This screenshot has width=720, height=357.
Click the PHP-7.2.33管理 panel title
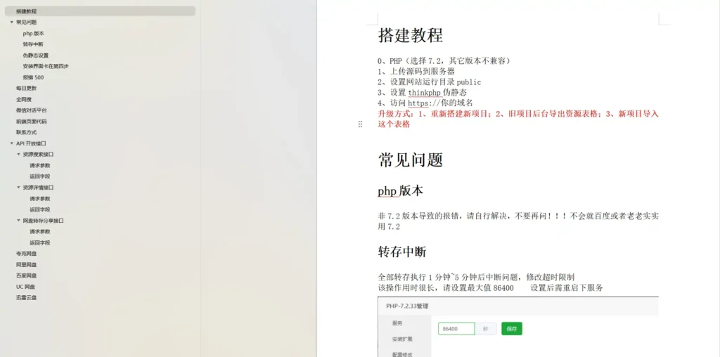coord(407,306)
